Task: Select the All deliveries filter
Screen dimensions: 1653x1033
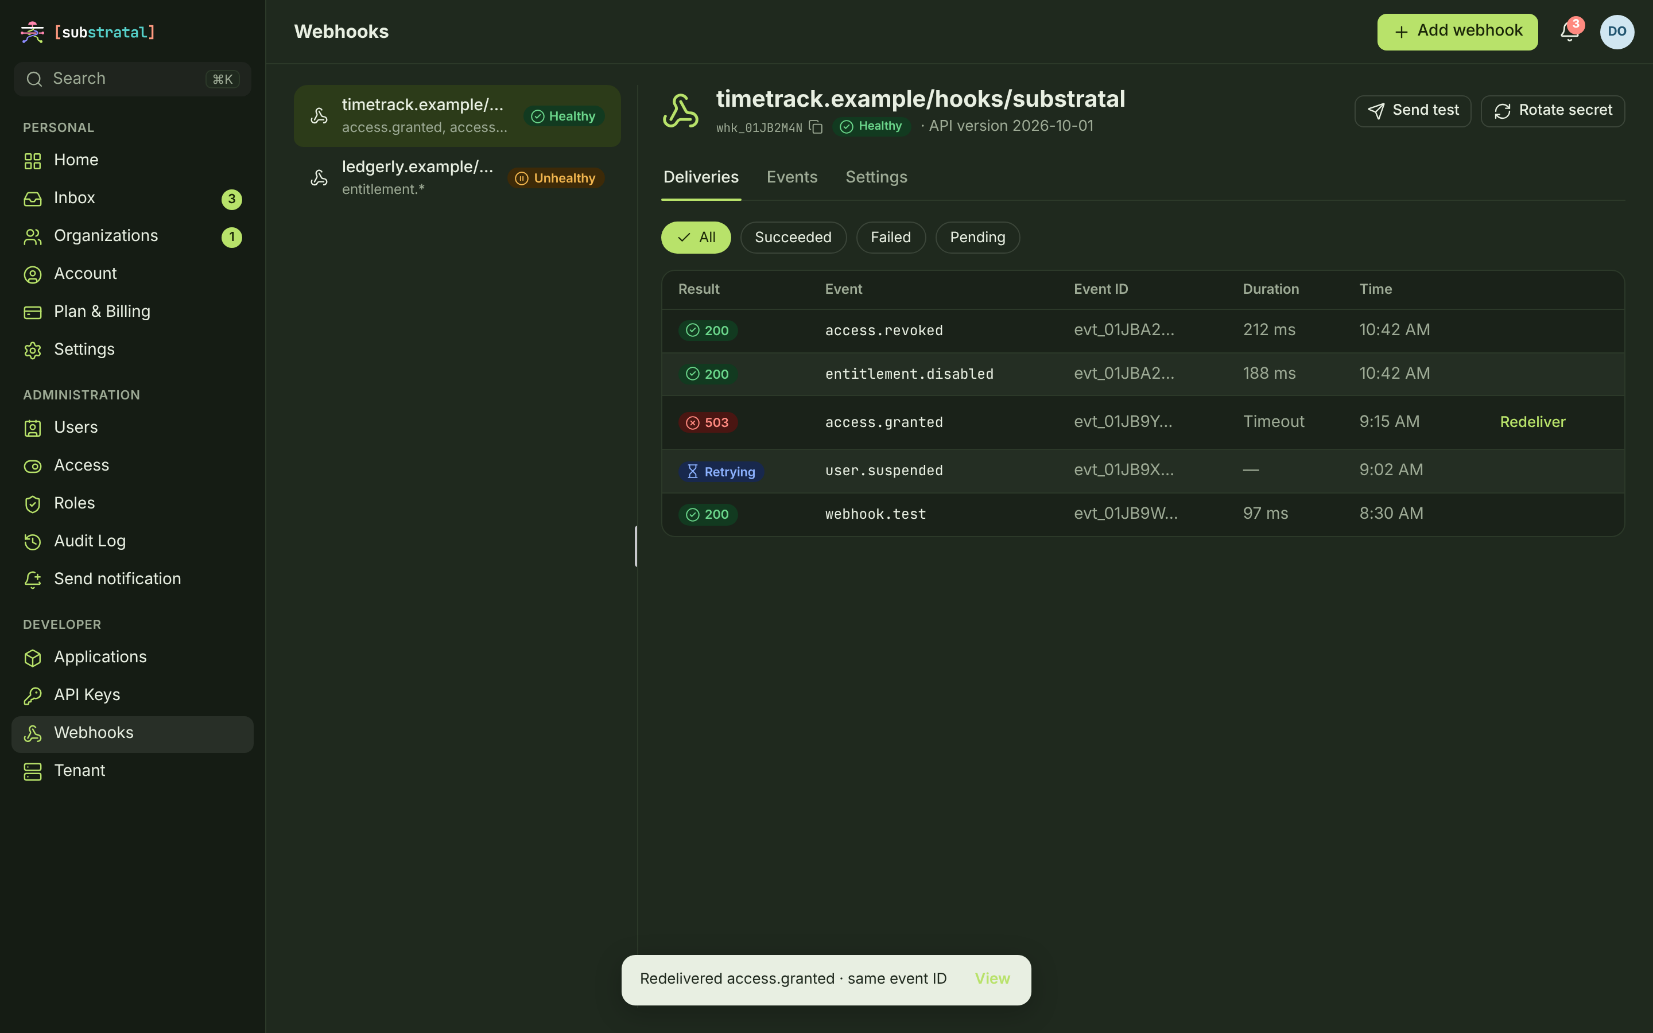Action: (696, 238)
